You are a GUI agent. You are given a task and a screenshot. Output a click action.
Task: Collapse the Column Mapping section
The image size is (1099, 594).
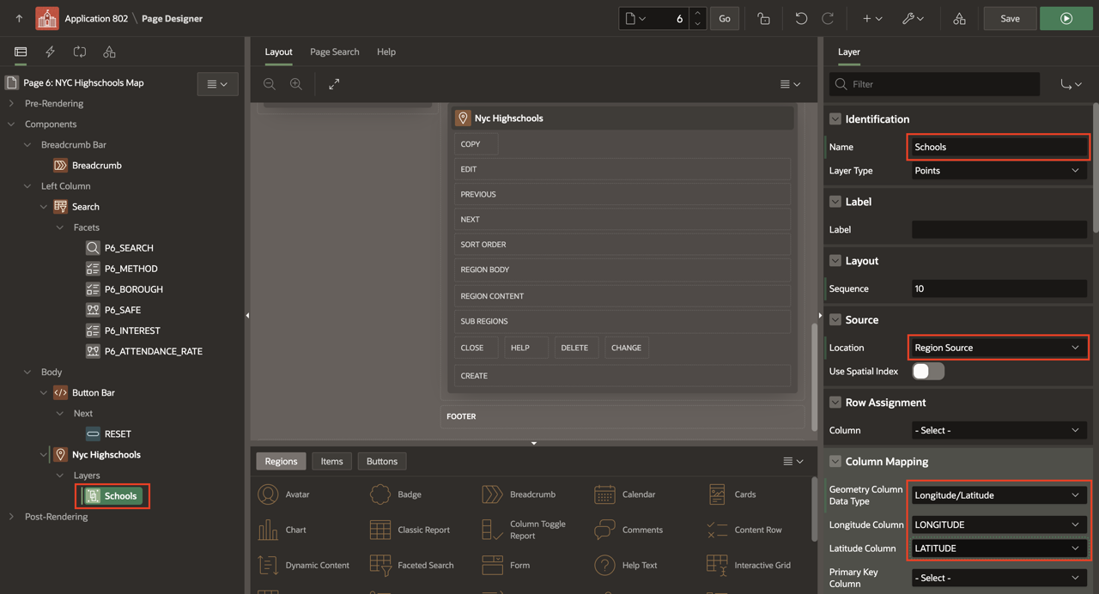click(835, 462)
